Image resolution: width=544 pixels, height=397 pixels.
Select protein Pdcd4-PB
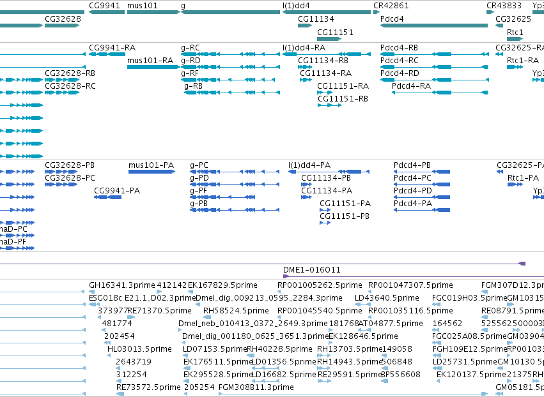tap(412, 165)
